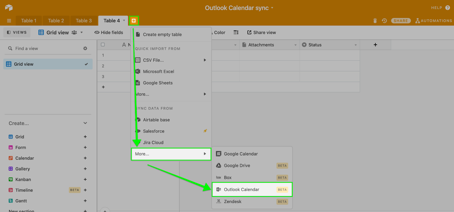454x212 pixels.
Task: Expand More... under Sync Data From
Action: click(171, 154)
